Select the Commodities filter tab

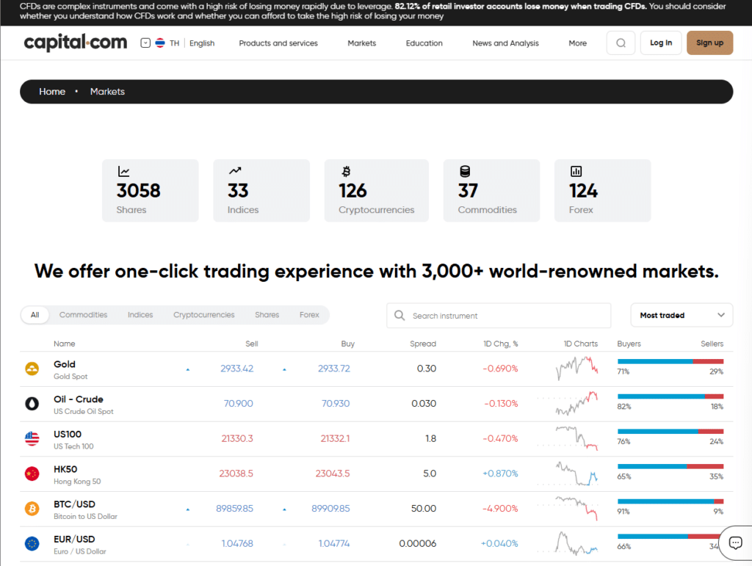(x=84, y=315)
